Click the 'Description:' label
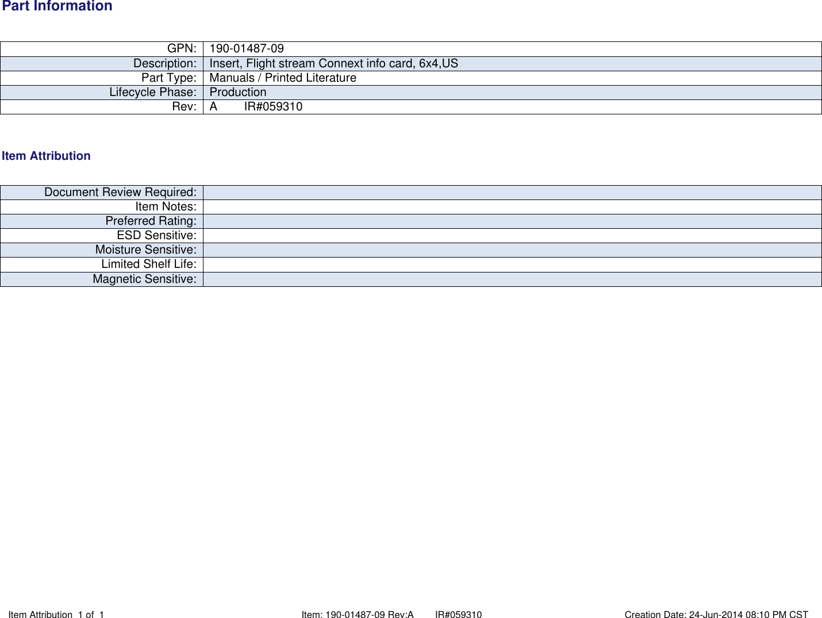The image size is (822, 618). 165,64
